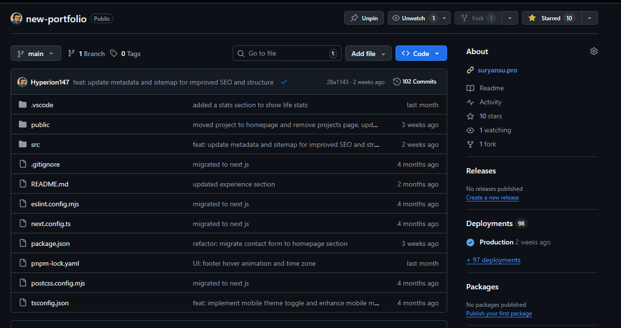This screenshot has width=621, height=328.
Task: Open the Code dropdown button
Action: click(x=421, y=53)
